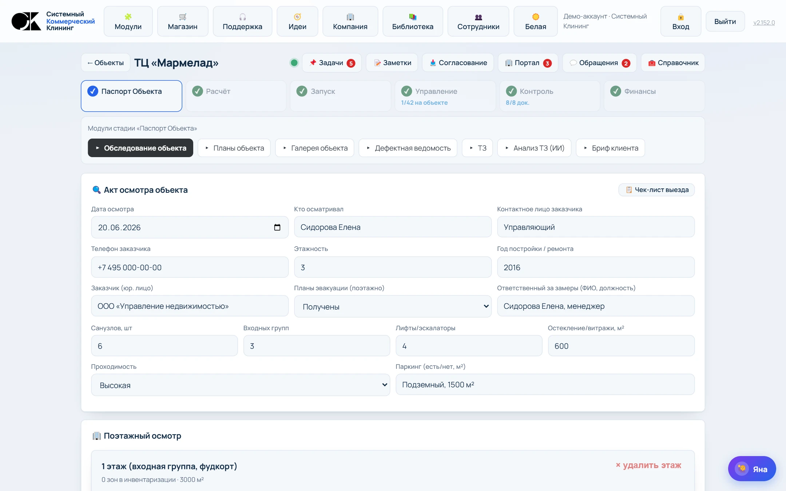The width and height of the screenshot is (786, 491).
Task: Click the Выйти button
Action: pyautogui.click(x=725, y=21)
